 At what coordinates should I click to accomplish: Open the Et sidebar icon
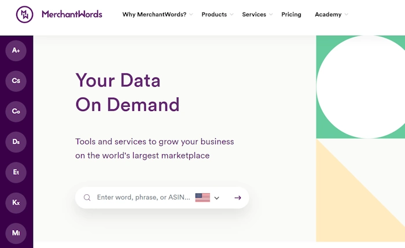(16, 172)
